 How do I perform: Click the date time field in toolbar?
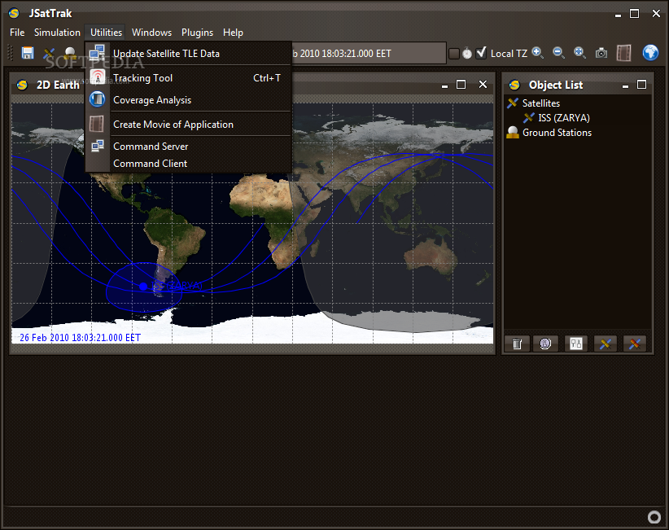[368, 54]
